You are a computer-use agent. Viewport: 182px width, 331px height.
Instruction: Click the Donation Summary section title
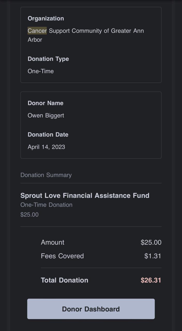pyautogui.click(x=46, y=175)
